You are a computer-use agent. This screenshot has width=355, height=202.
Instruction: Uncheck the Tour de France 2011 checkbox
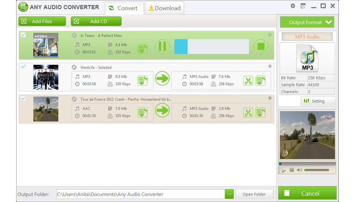tap(23, 98)
